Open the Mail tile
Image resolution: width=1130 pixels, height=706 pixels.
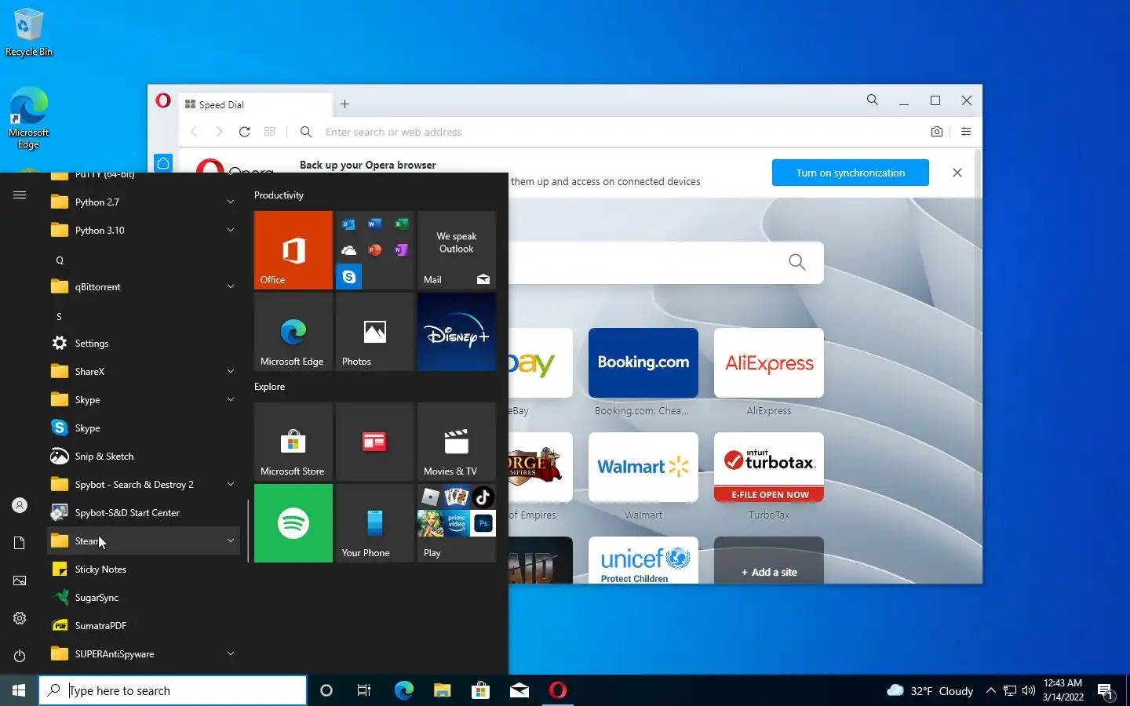[x=457, y=250]
